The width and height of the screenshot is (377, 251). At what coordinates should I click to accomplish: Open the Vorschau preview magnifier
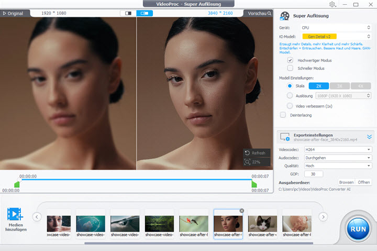269,14
